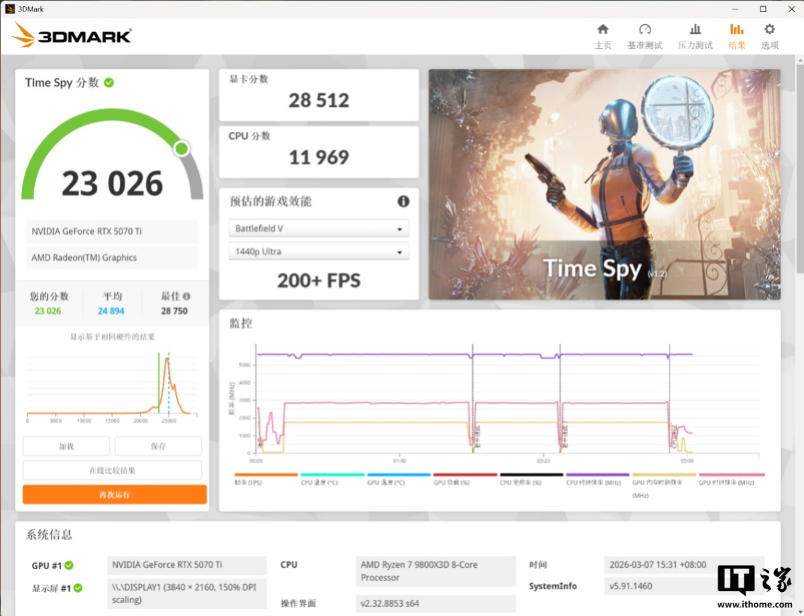This screenshot has width=804, height=616.
Task: Open the 压力测试 stress test icon
Action: click(695, 29)
